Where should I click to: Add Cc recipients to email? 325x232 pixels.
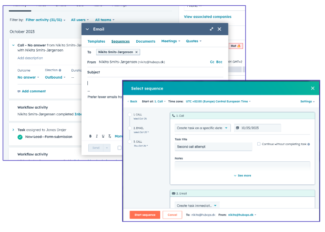[212, 62]
